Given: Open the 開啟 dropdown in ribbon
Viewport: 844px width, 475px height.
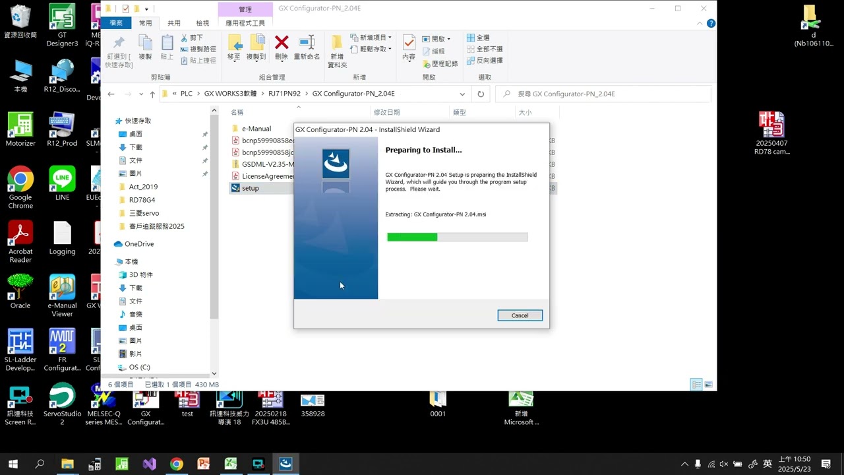Looking at the screenshot, I should 437,39.
